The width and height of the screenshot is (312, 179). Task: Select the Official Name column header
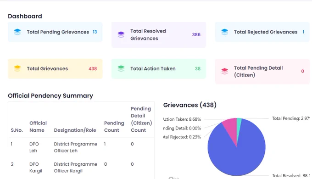(x=38, y=127)
